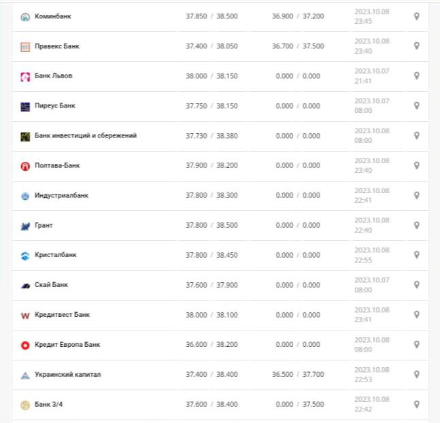This screenshot has width=440, height=423.
Task: Click Кредит Европа Банк rate 36.600 / 38.200
Action: click(x=211, y=345)
